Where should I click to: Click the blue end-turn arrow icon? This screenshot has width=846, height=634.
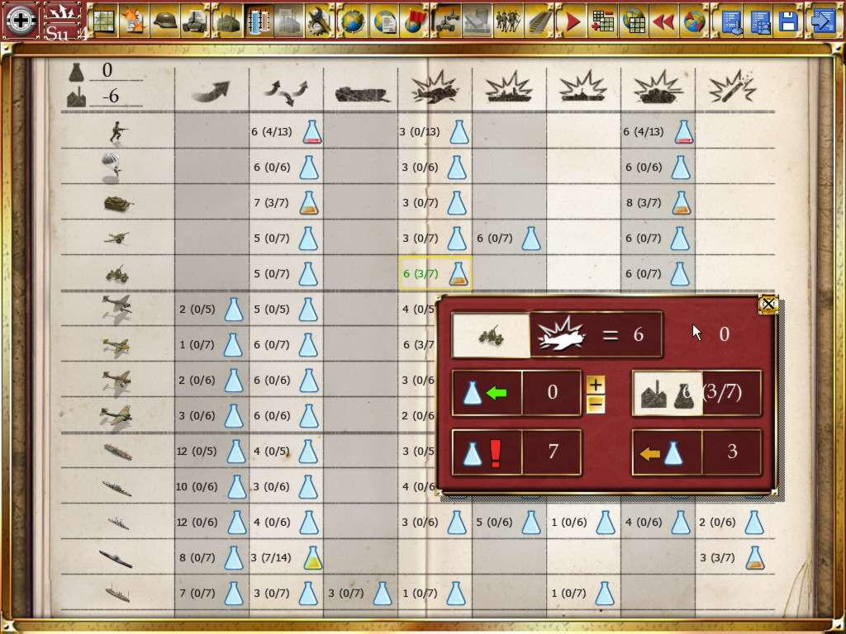824,21
